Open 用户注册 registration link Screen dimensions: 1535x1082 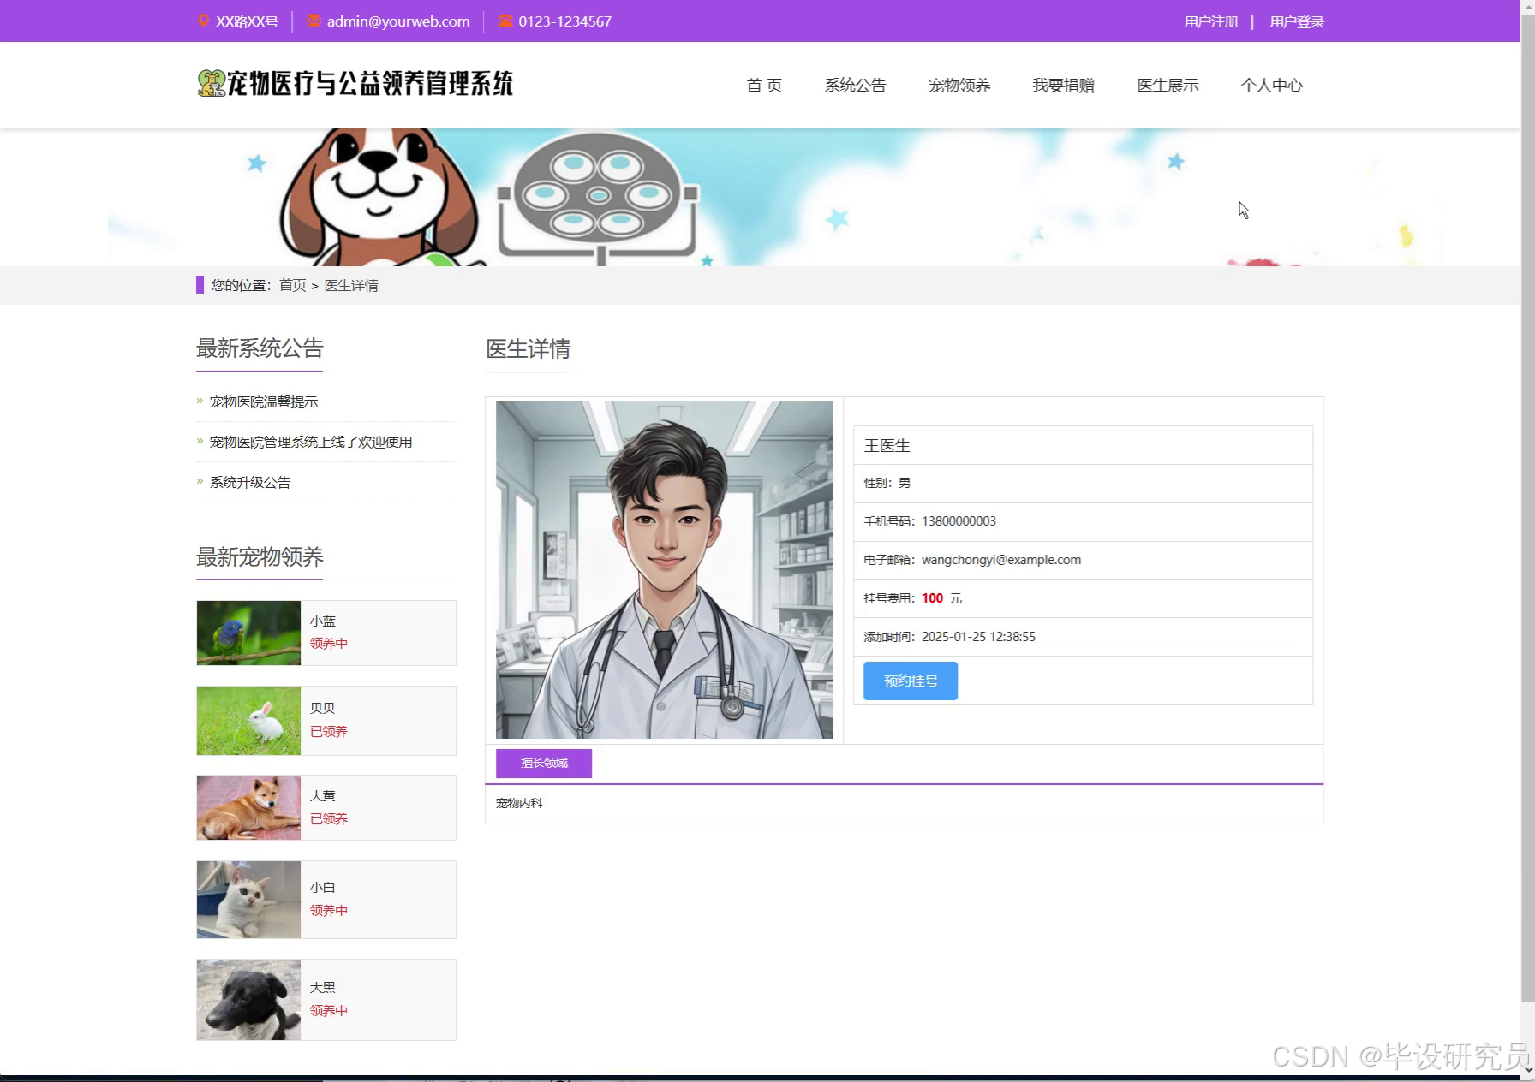click(x=1210, y=21)
